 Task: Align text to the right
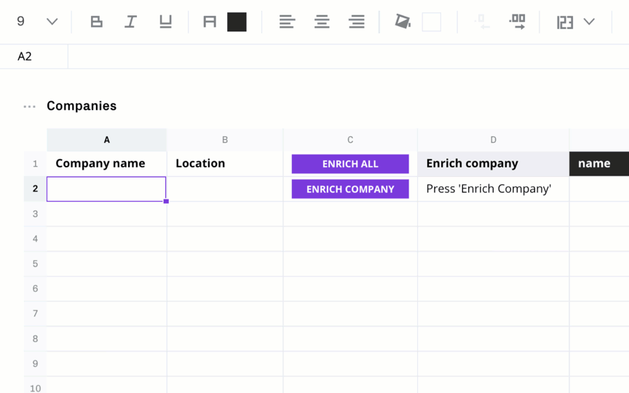(x=357, y=22)
